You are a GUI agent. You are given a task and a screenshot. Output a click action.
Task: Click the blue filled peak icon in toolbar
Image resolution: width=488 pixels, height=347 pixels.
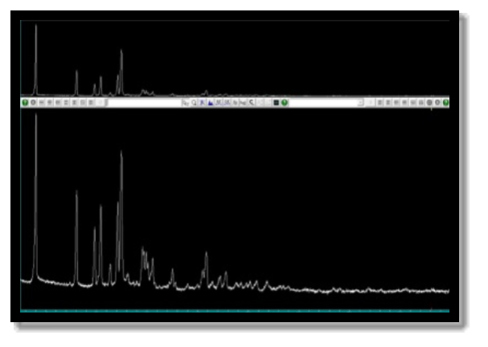pos(211,103)
